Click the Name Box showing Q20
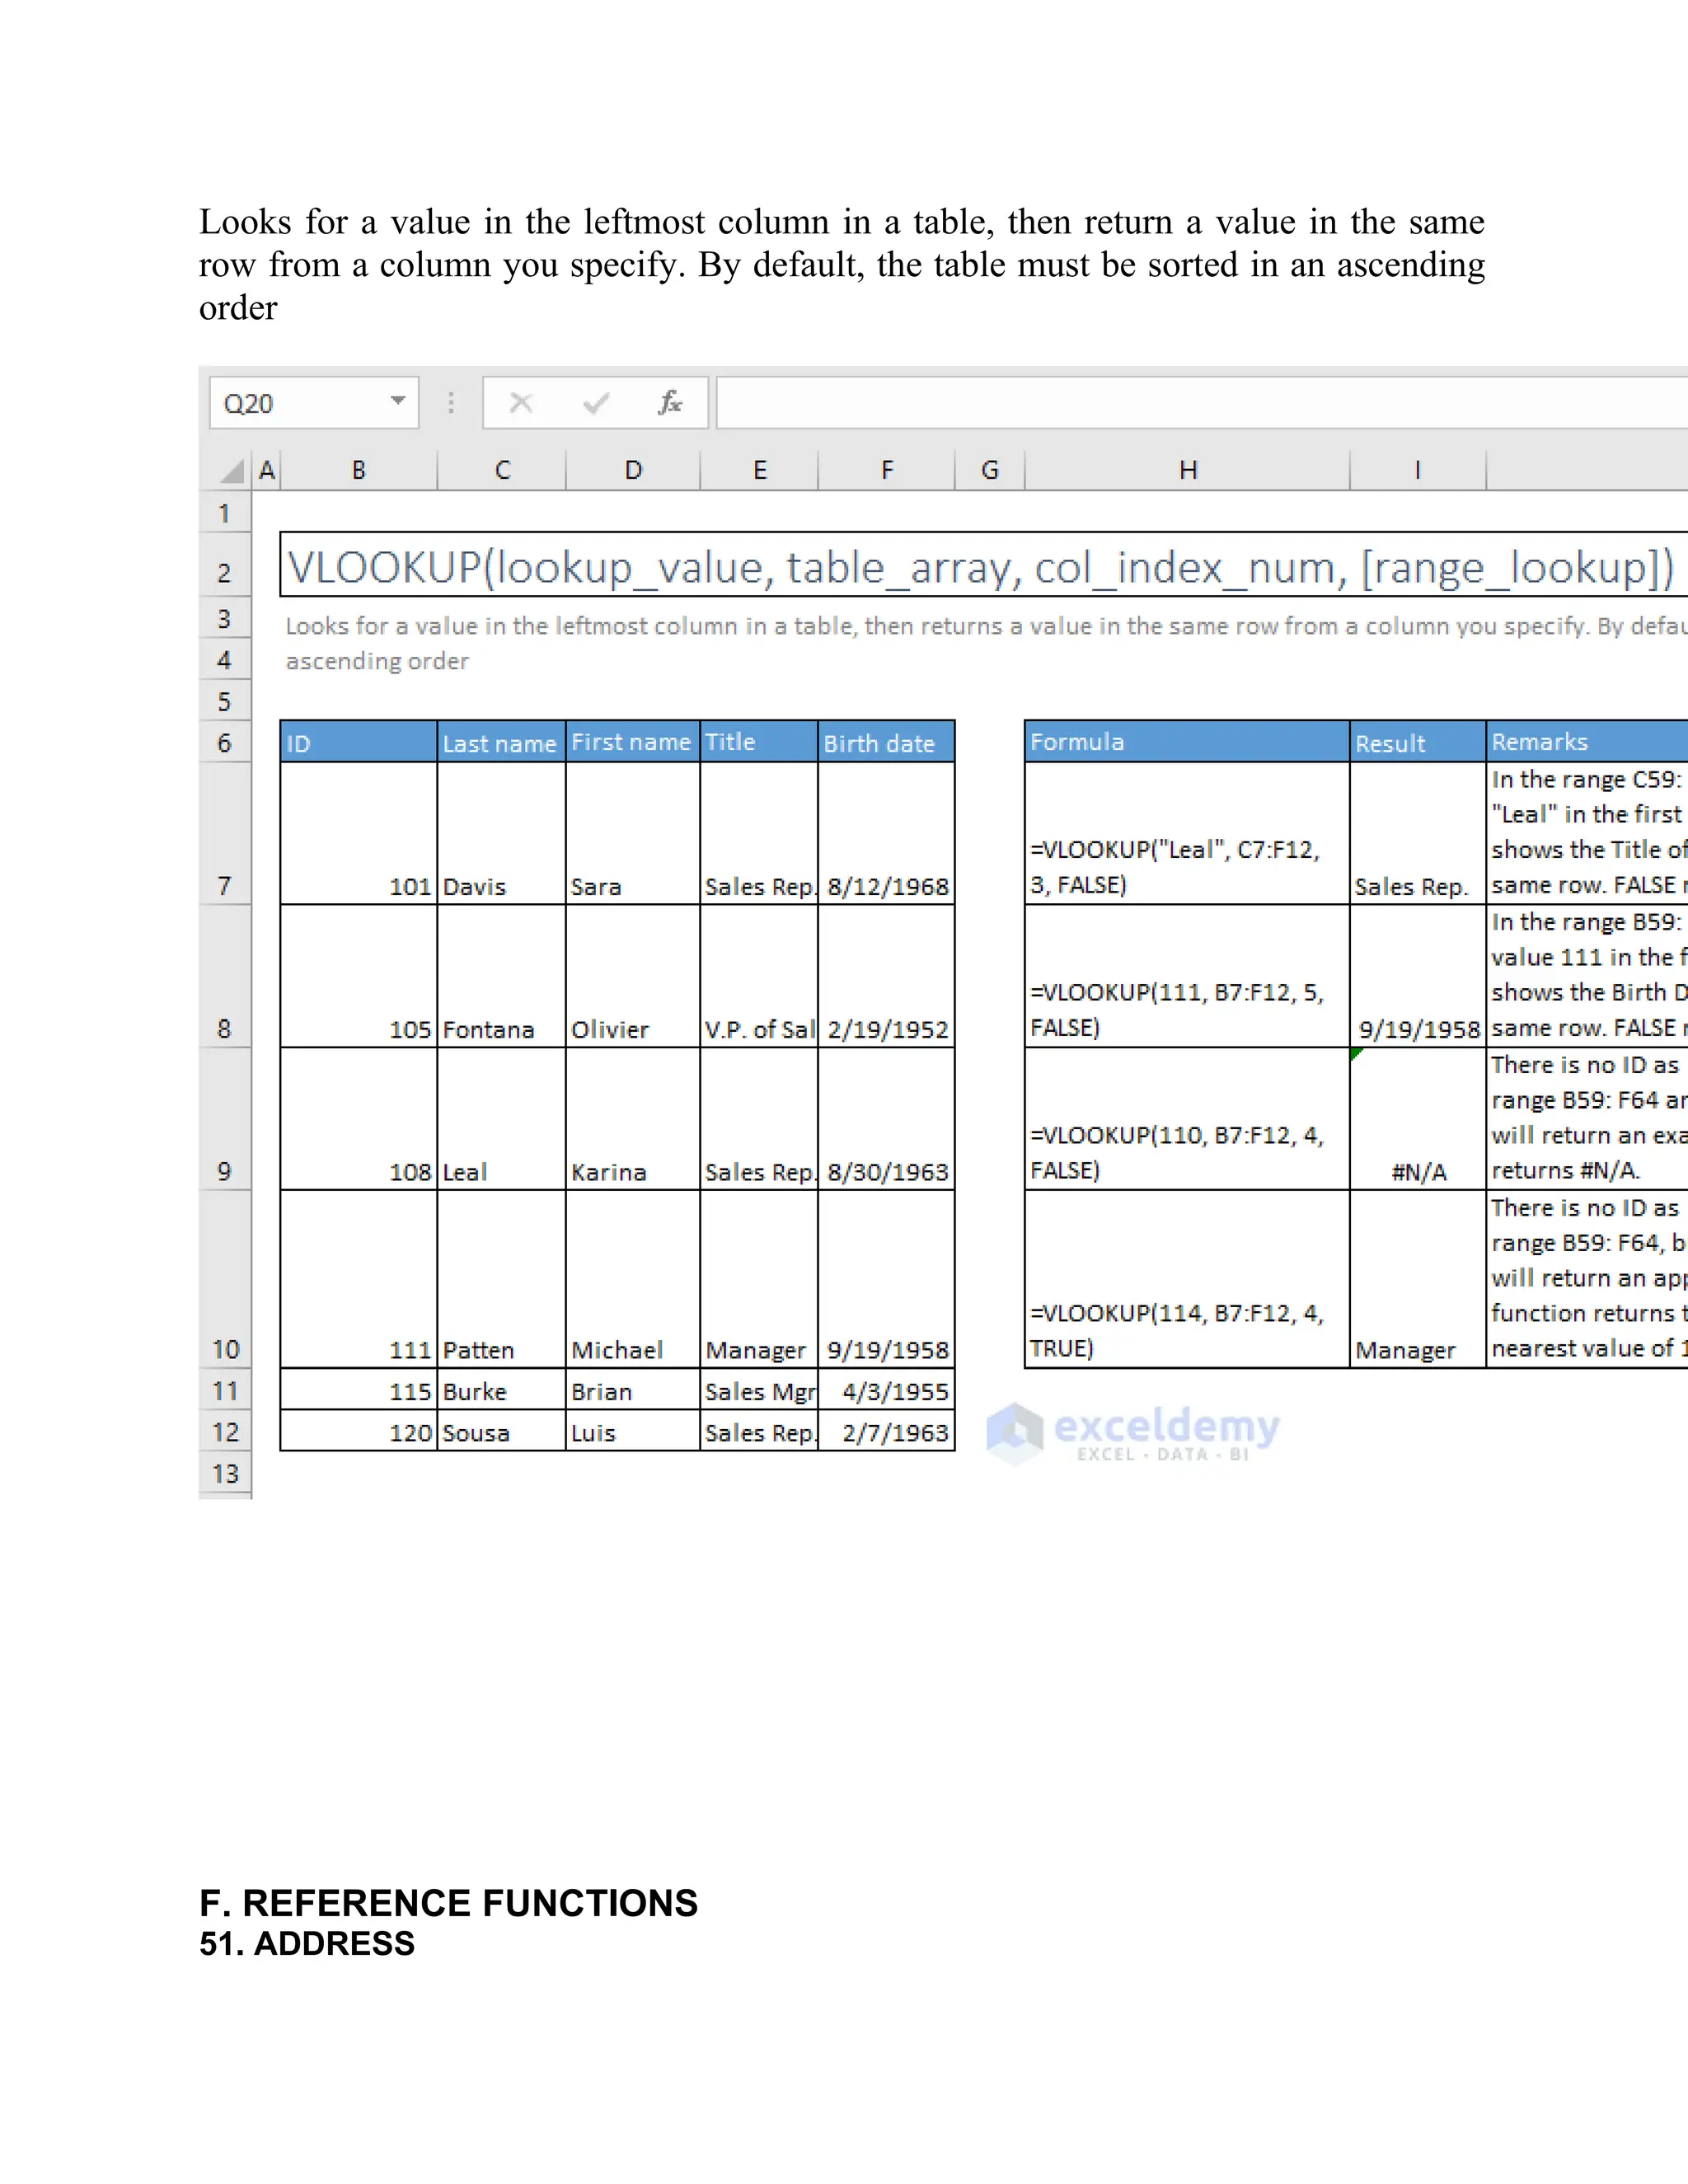This screenshot has height=2184, width=1688. pyautogui.click(x=314, y=403)
